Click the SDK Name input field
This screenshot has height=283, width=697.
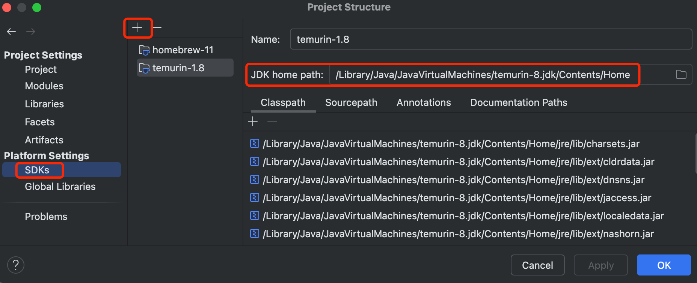(490, 39)
